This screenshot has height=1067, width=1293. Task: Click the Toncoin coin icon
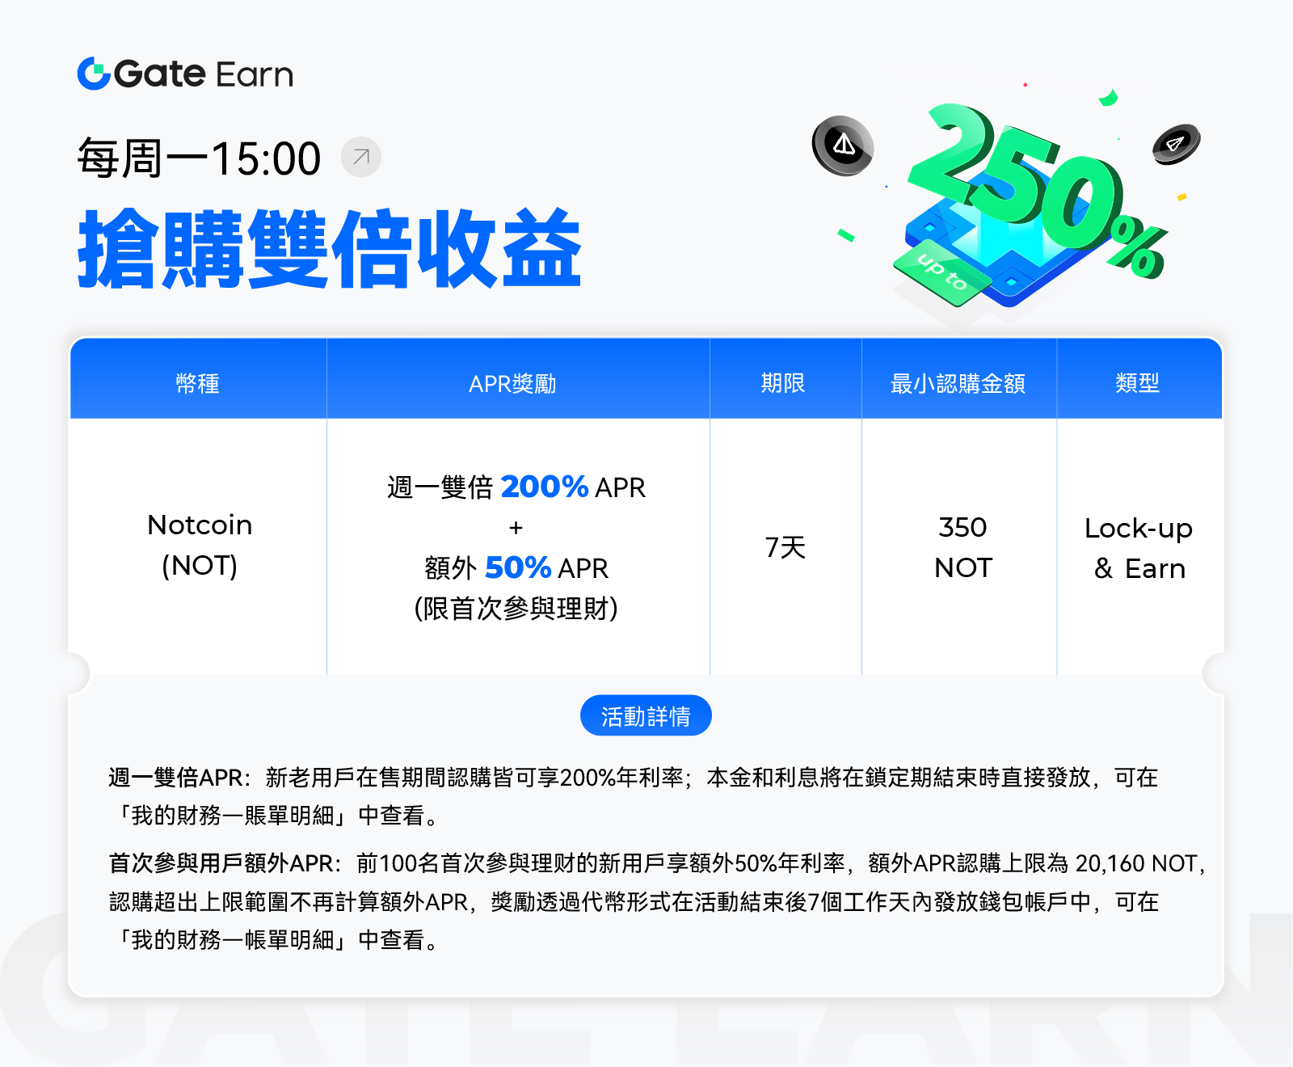point(843,145)
